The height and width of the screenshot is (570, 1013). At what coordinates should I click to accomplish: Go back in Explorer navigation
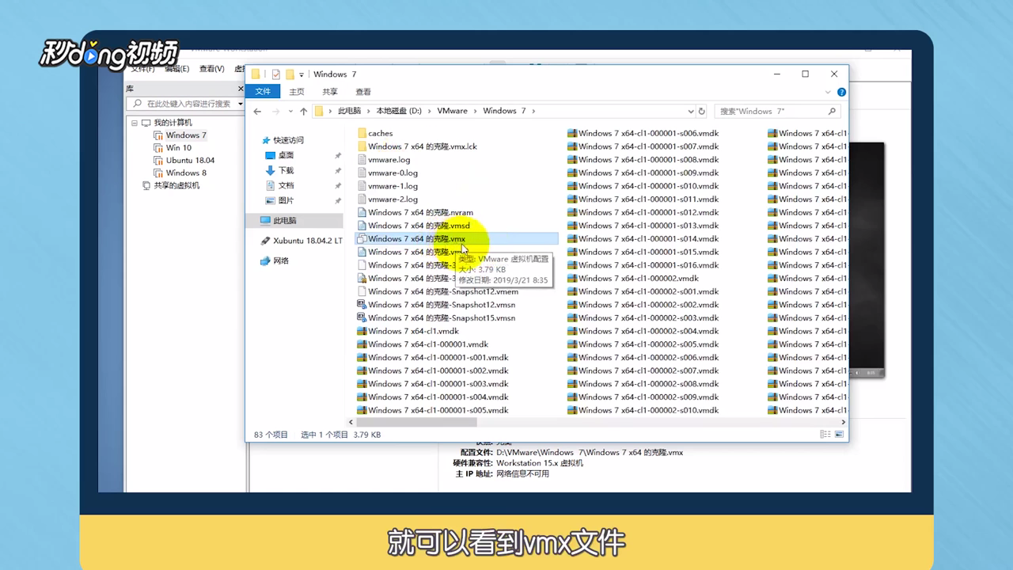(x=257, y=112)
